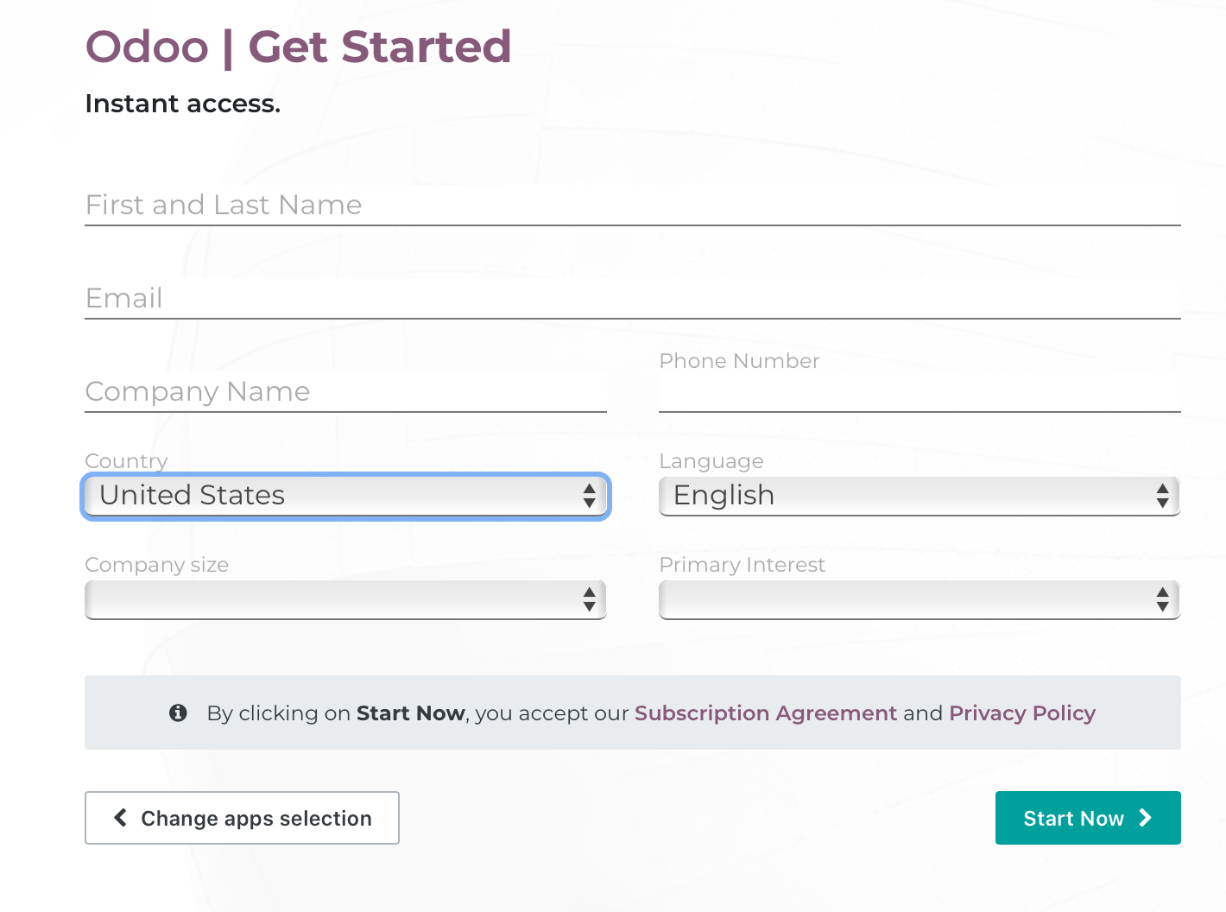Image resolution: width=1226 pixels, height=912 pixels.
Task: Click the Start Now button
Action: tap(1088, 818)
